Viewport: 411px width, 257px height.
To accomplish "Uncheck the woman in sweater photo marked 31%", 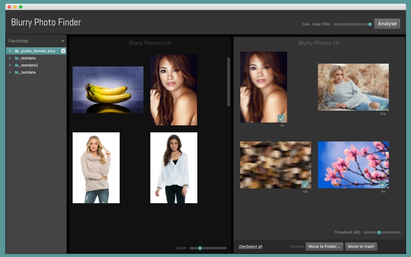I will [x=383, y=106].
